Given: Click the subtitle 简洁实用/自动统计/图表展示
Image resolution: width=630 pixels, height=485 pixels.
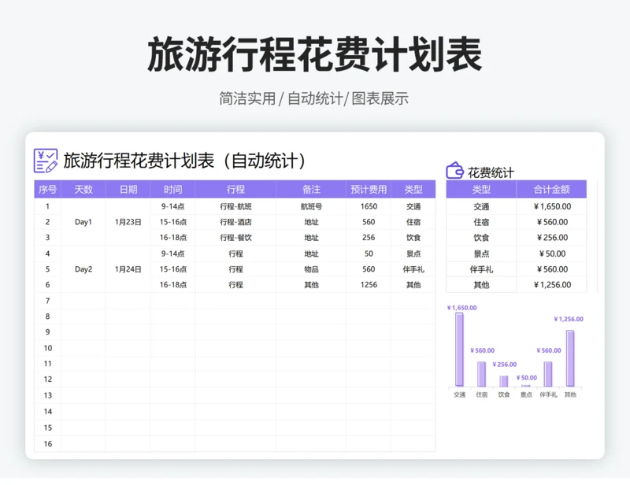Looking at the screenshot, I should [x=313, y=98].
